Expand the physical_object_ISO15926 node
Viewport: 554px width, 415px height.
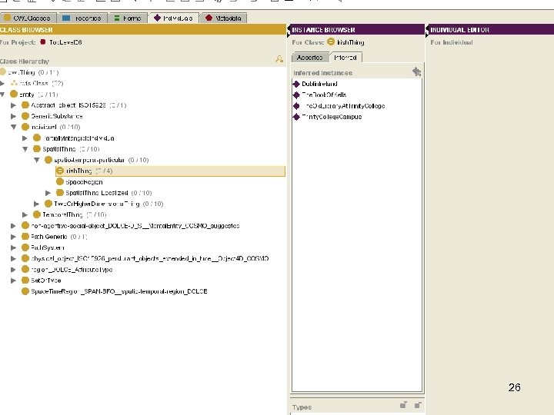pyautogui.click(x=13, y=258)
